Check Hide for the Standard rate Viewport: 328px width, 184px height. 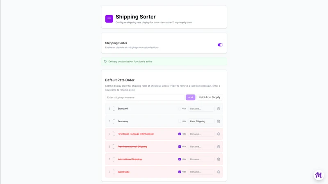180,109
